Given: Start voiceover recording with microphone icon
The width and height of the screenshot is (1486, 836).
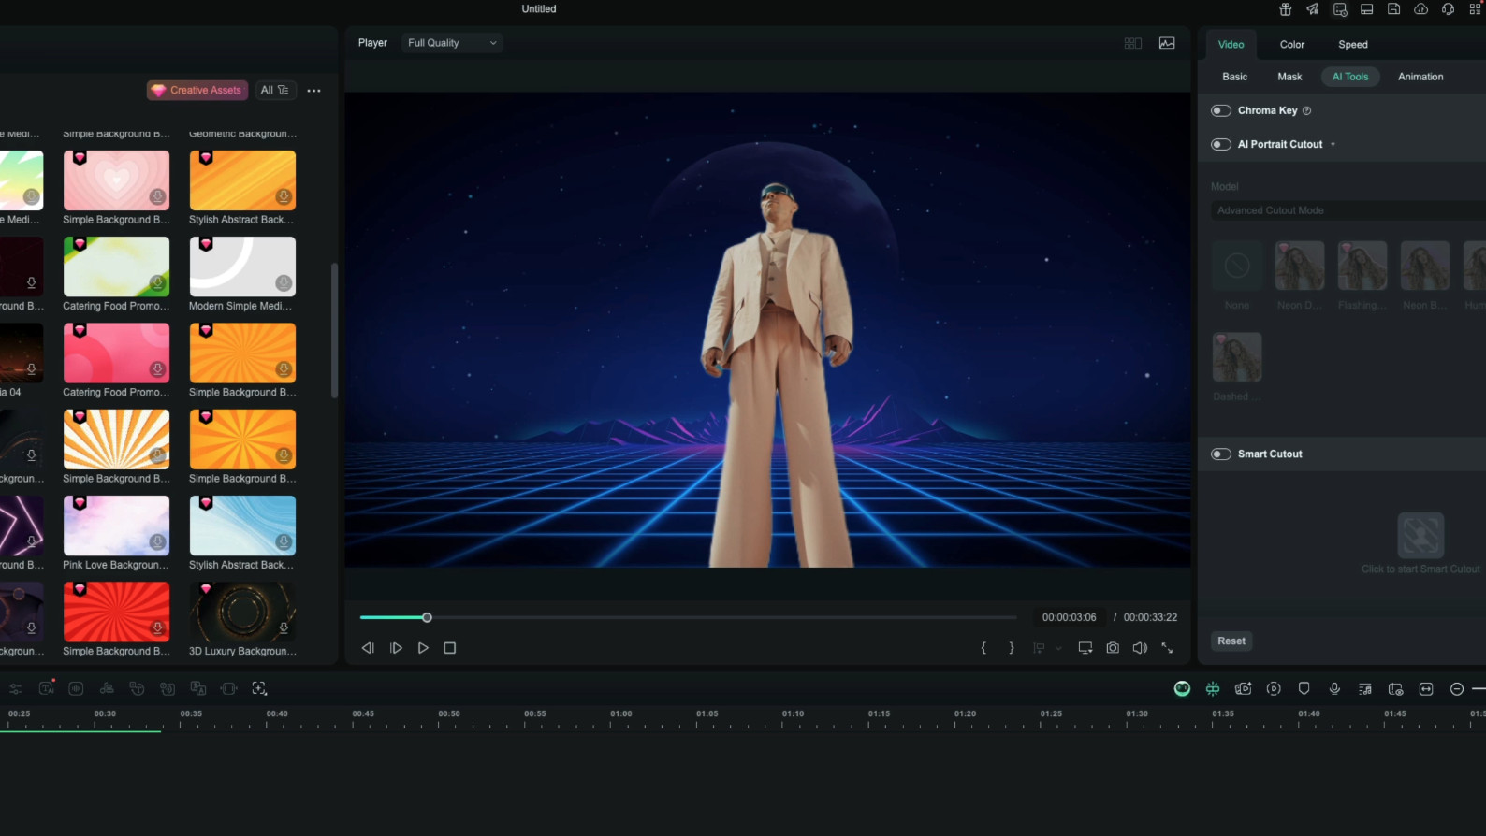Looking at the screenshot, I should tap(1334, 689).
